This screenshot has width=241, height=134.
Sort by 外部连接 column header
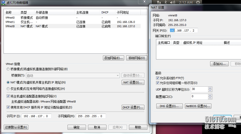pos(54,12)
